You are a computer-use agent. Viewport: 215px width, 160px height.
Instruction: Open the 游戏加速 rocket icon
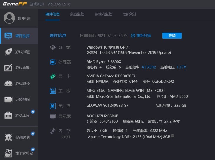[8, 52]
